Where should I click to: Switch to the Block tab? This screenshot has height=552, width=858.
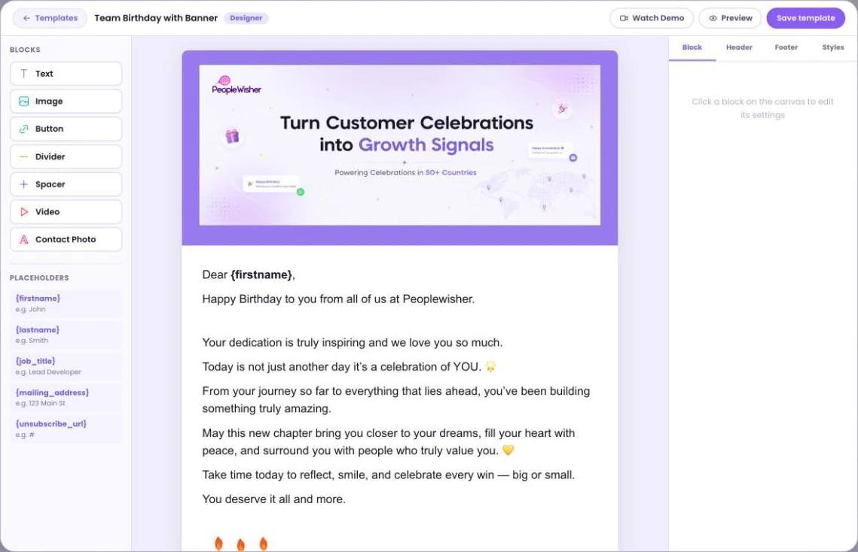(x=692, y=47)
